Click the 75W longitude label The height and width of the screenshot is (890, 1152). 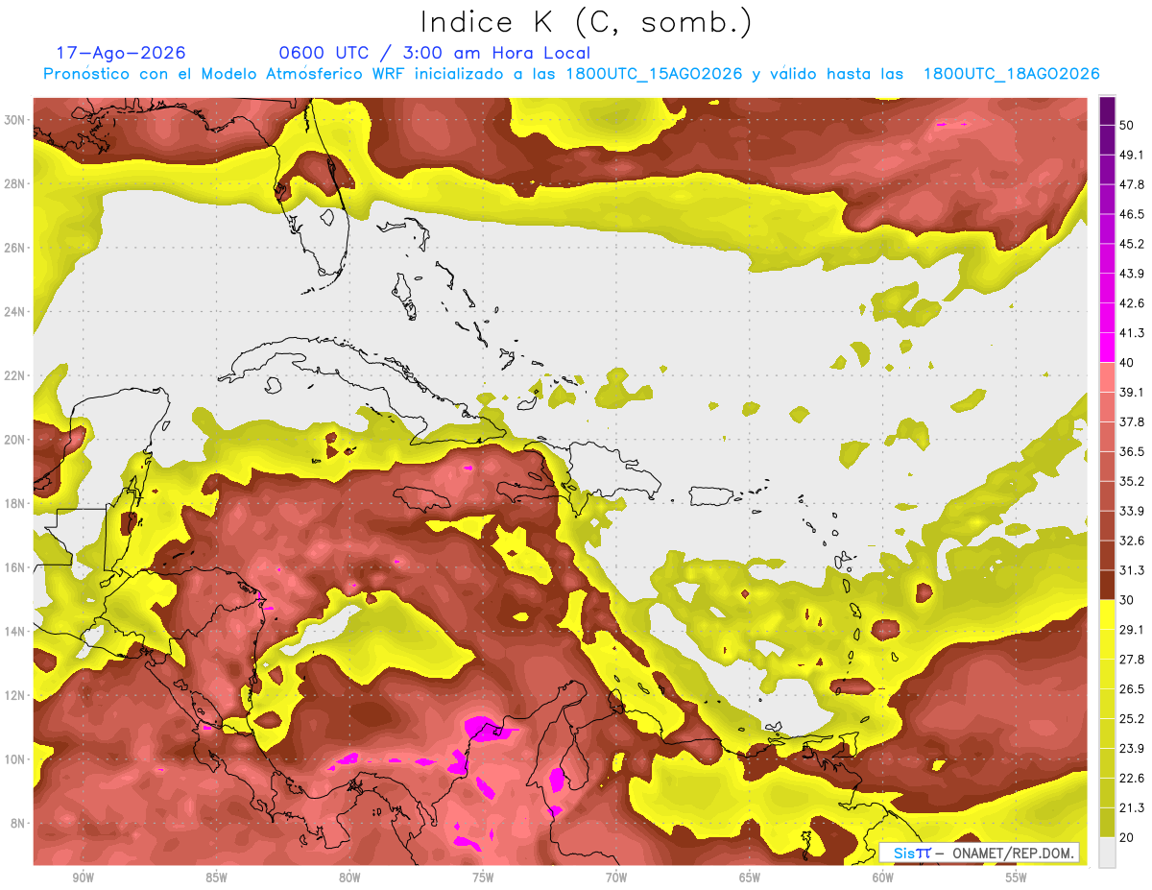pyautogui.click(x=483, y=878)
